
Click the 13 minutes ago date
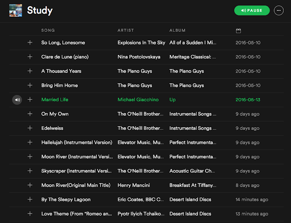pos(252,214)
